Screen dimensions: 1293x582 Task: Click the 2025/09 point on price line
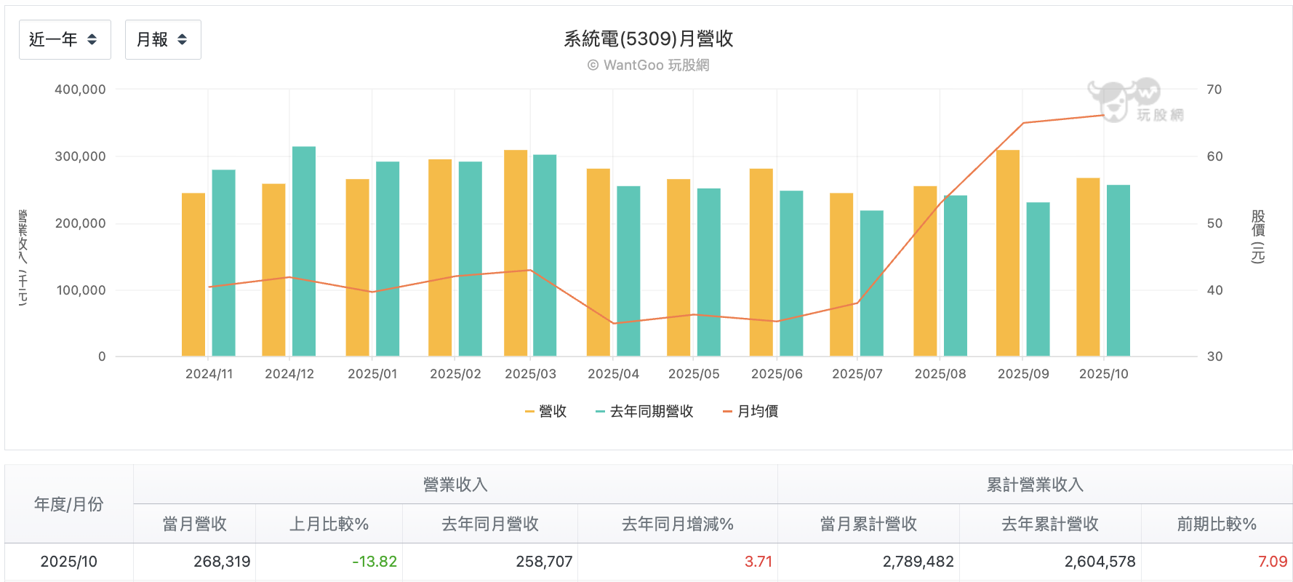coord(1023,123)
